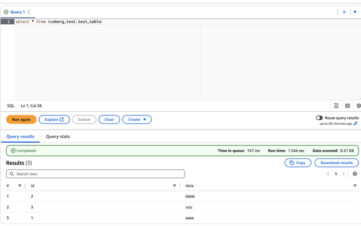This screenshot has height=226, width=361.
Task: Click the SQL query text in editor
Action: 58,21
